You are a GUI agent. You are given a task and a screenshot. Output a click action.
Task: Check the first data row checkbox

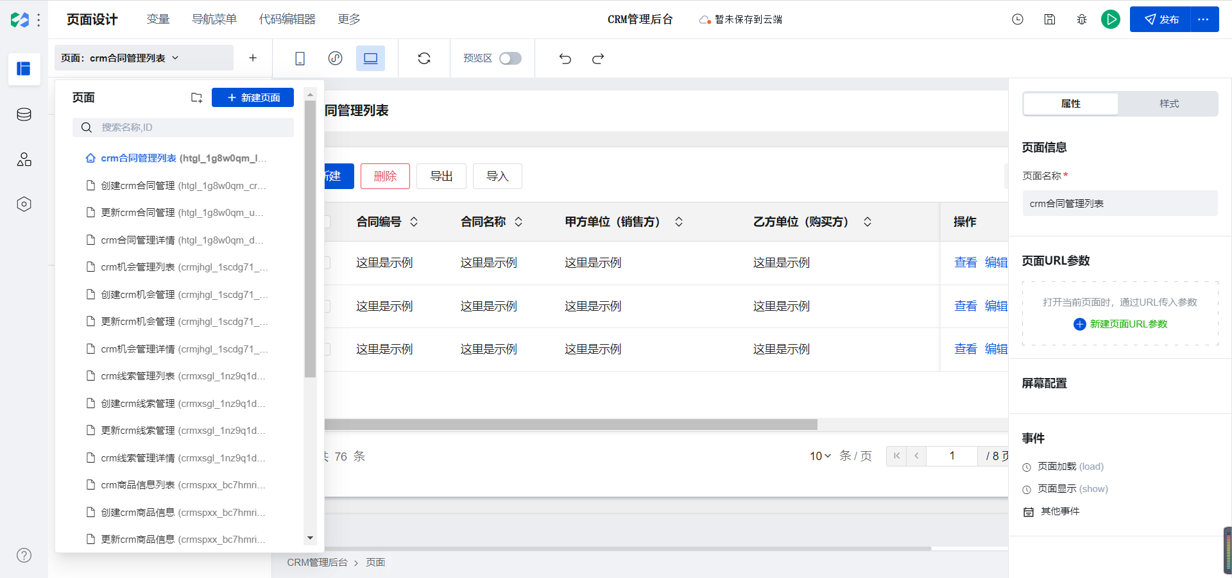coord(327,263)
